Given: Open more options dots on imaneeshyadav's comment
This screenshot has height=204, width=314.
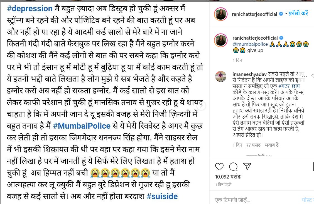Looking at the screenshot, I should (304, 76).
